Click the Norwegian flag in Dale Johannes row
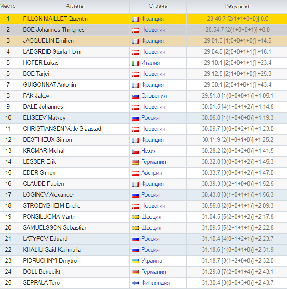Viewport: 287px width, 289px height. (x=135, y=107)
